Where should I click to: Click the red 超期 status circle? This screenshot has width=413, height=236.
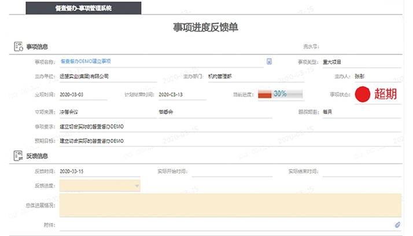click(x=363, y=94)
